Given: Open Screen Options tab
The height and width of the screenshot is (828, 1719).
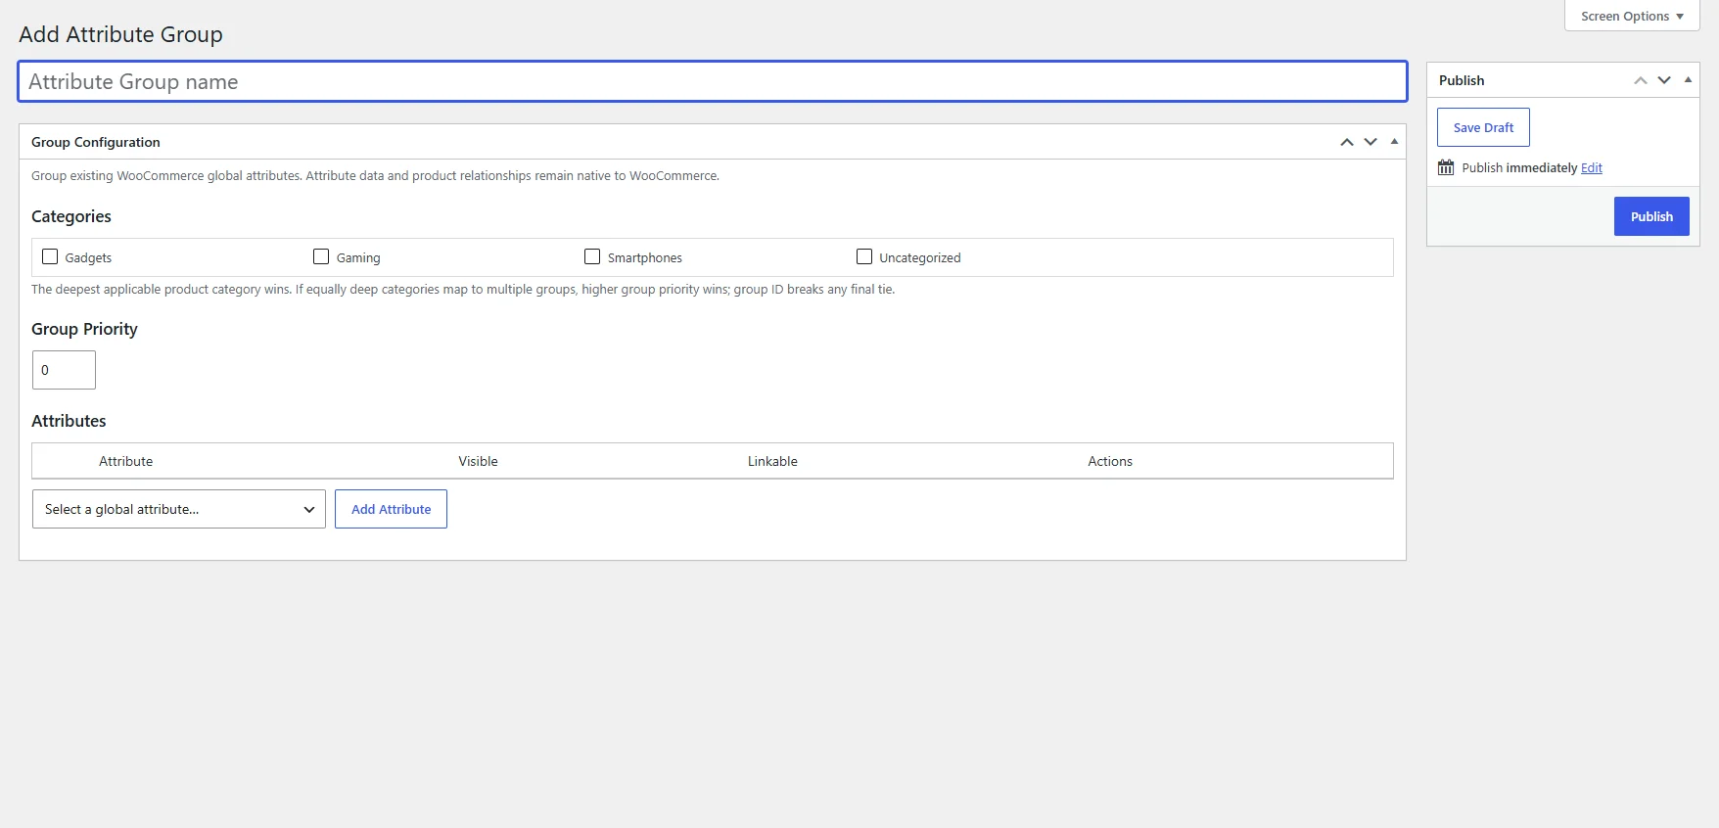Looking at the screenshot, I should [x=1632, y=16].
